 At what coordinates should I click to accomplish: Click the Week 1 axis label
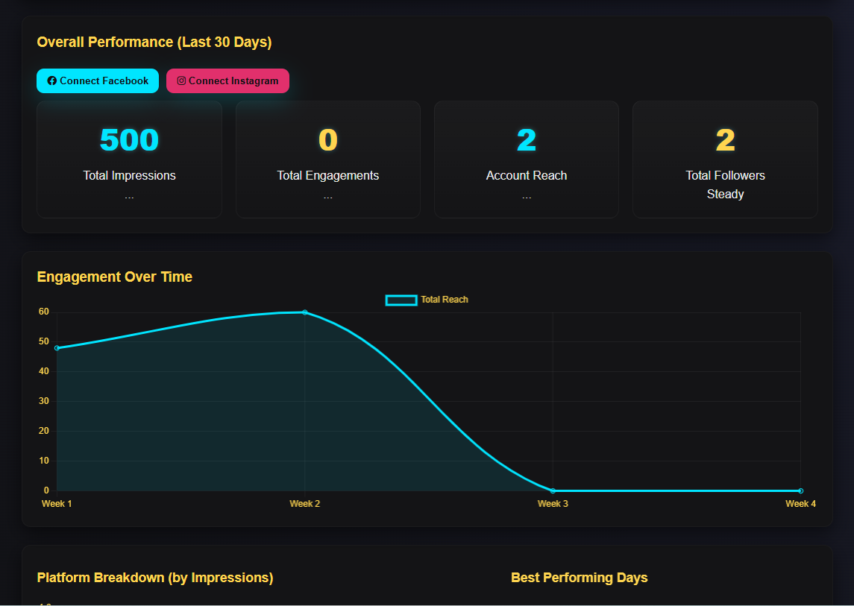(x=57, y=504)
